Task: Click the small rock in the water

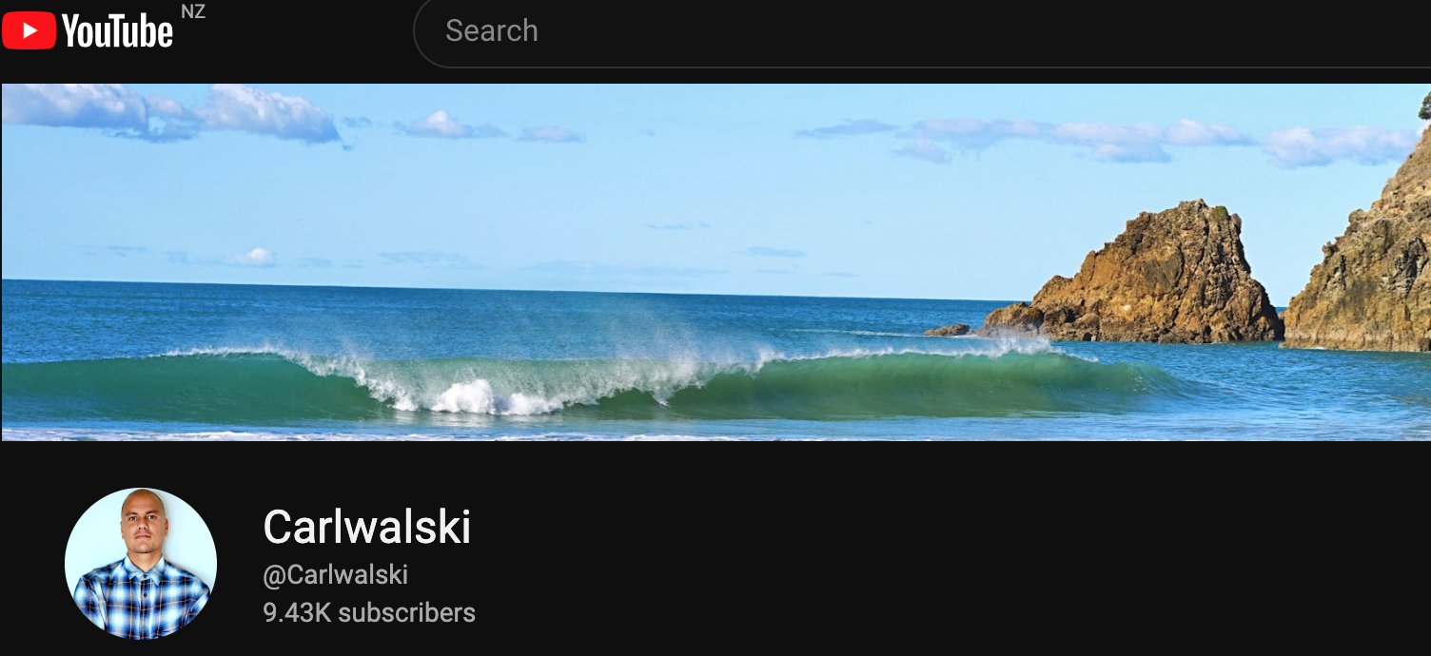Action: (948, 330)
